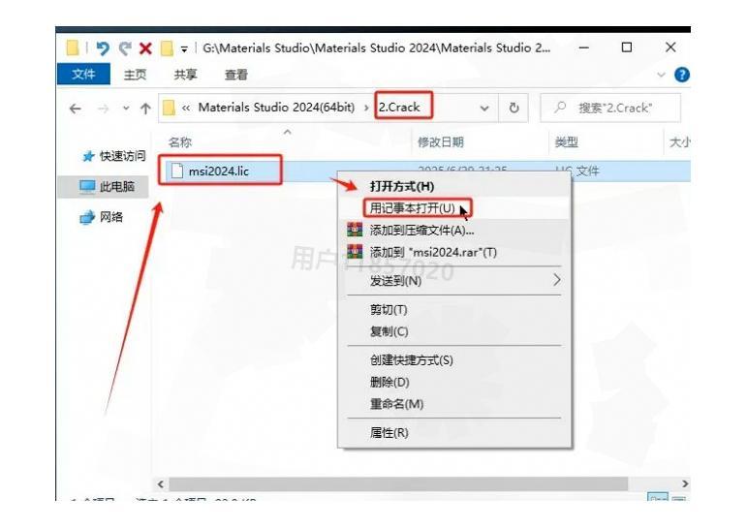Click the folder icon in title bar

[73, 47]
